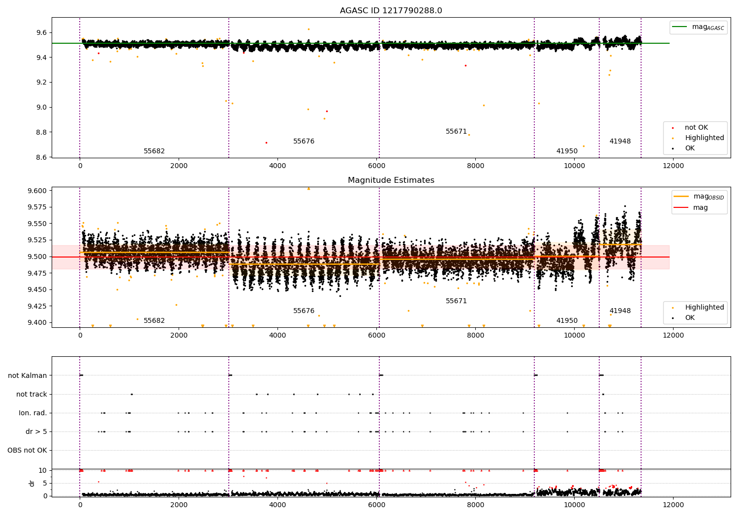Click the 'not Kalman' axis label
The height and width of the screenshot is (516, 738).
click(x=28, y=376)
